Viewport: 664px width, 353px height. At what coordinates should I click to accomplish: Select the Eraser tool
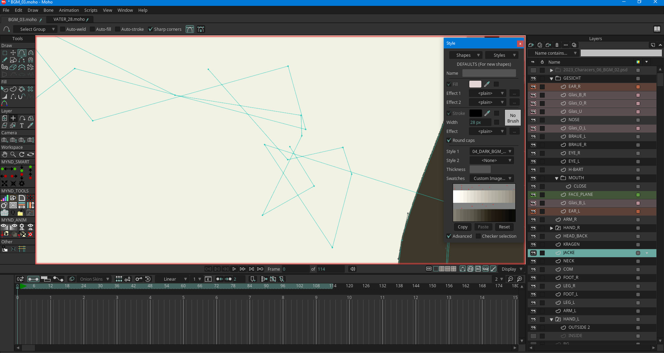(x=13, y=67)
